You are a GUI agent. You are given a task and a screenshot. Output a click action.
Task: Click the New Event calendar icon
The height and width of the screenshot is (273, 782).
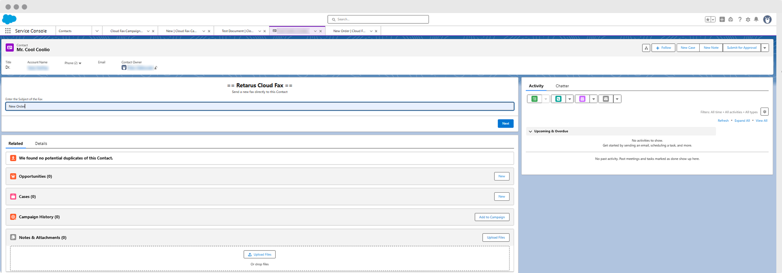(582, 99)
